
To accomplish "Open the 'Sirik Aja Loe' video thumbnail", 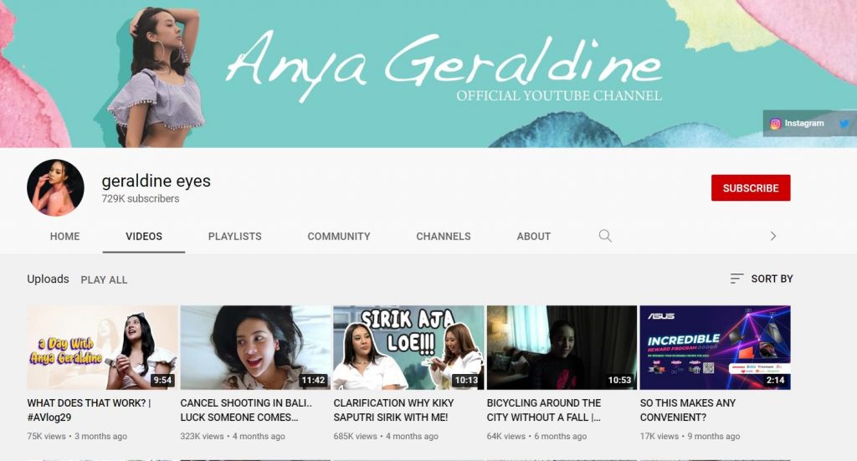I will [408, 347].
